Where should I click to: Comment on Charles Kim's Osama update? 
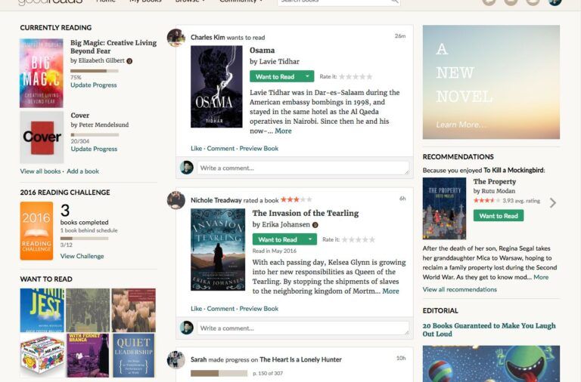pos(221,148)
